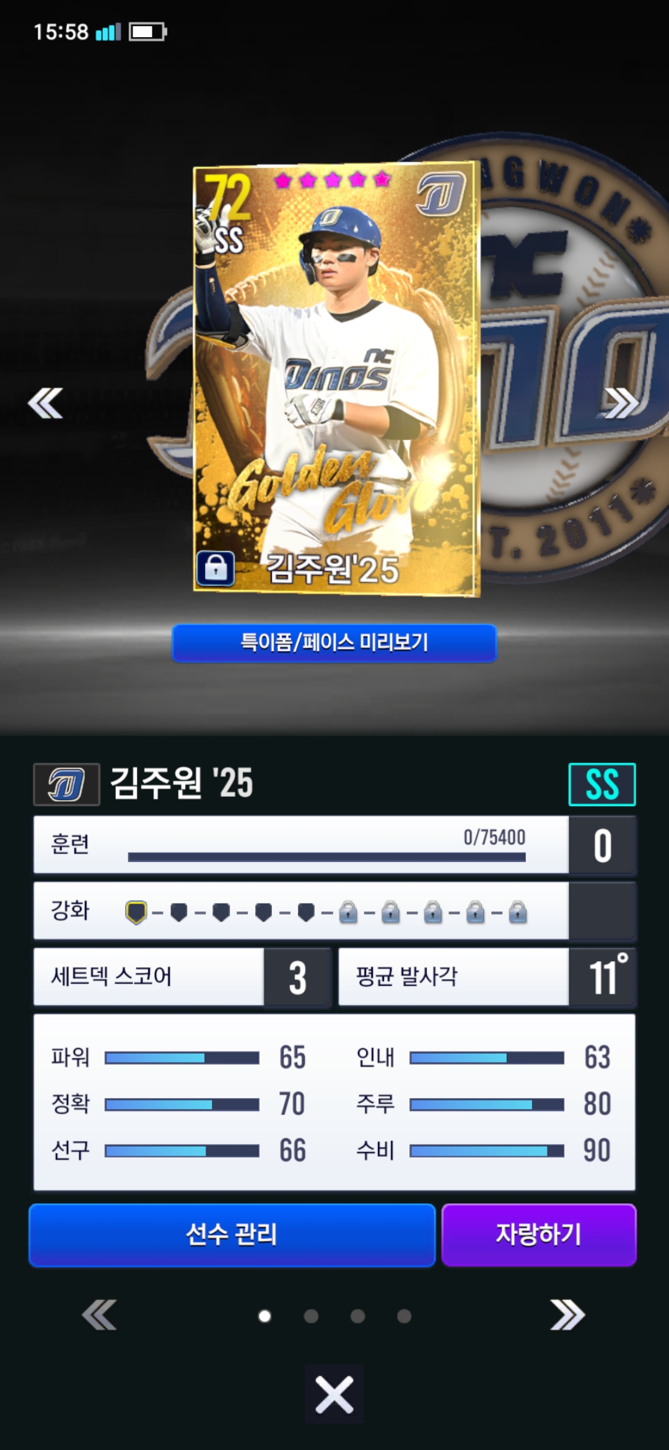Tap the 김주원'25 Golden Glove card
669x1450 pixels.
coord(336,379)
